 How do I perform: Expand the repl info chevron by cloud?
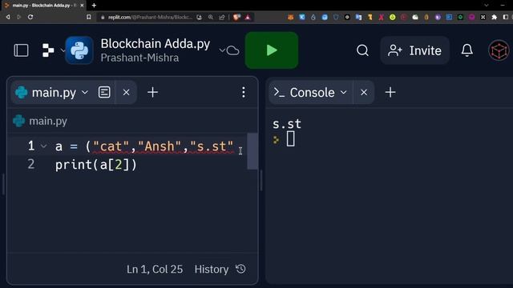(x=222, y=50)
